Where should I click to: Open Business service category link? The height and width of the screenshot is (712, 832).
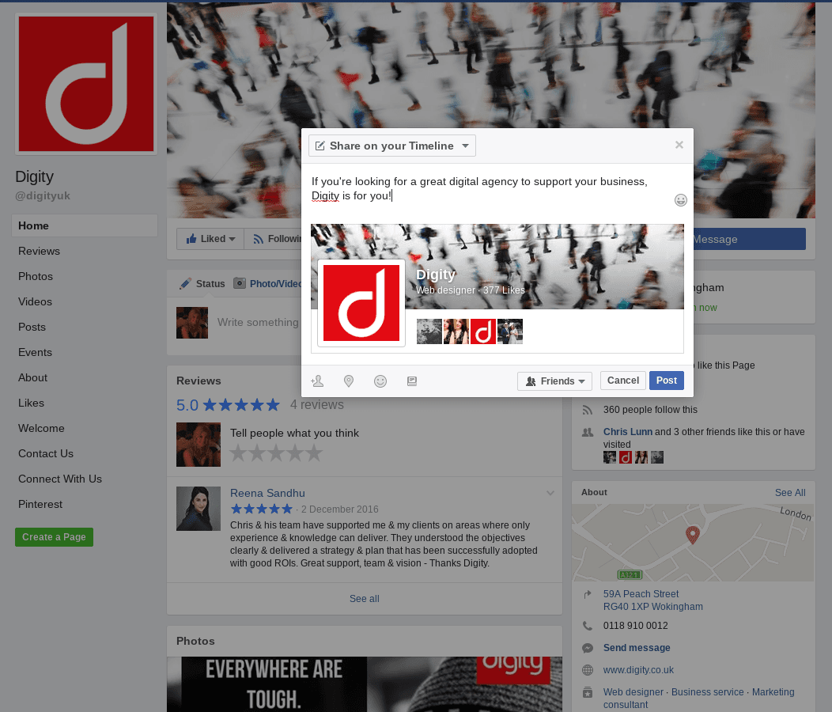(707, 691)
